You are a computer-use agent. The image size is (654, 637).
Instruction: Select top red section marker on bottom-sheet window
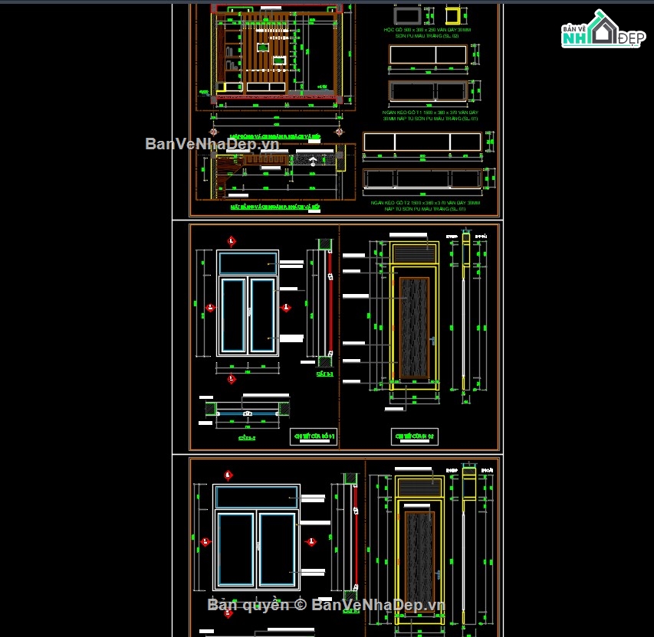coord(228,475)
